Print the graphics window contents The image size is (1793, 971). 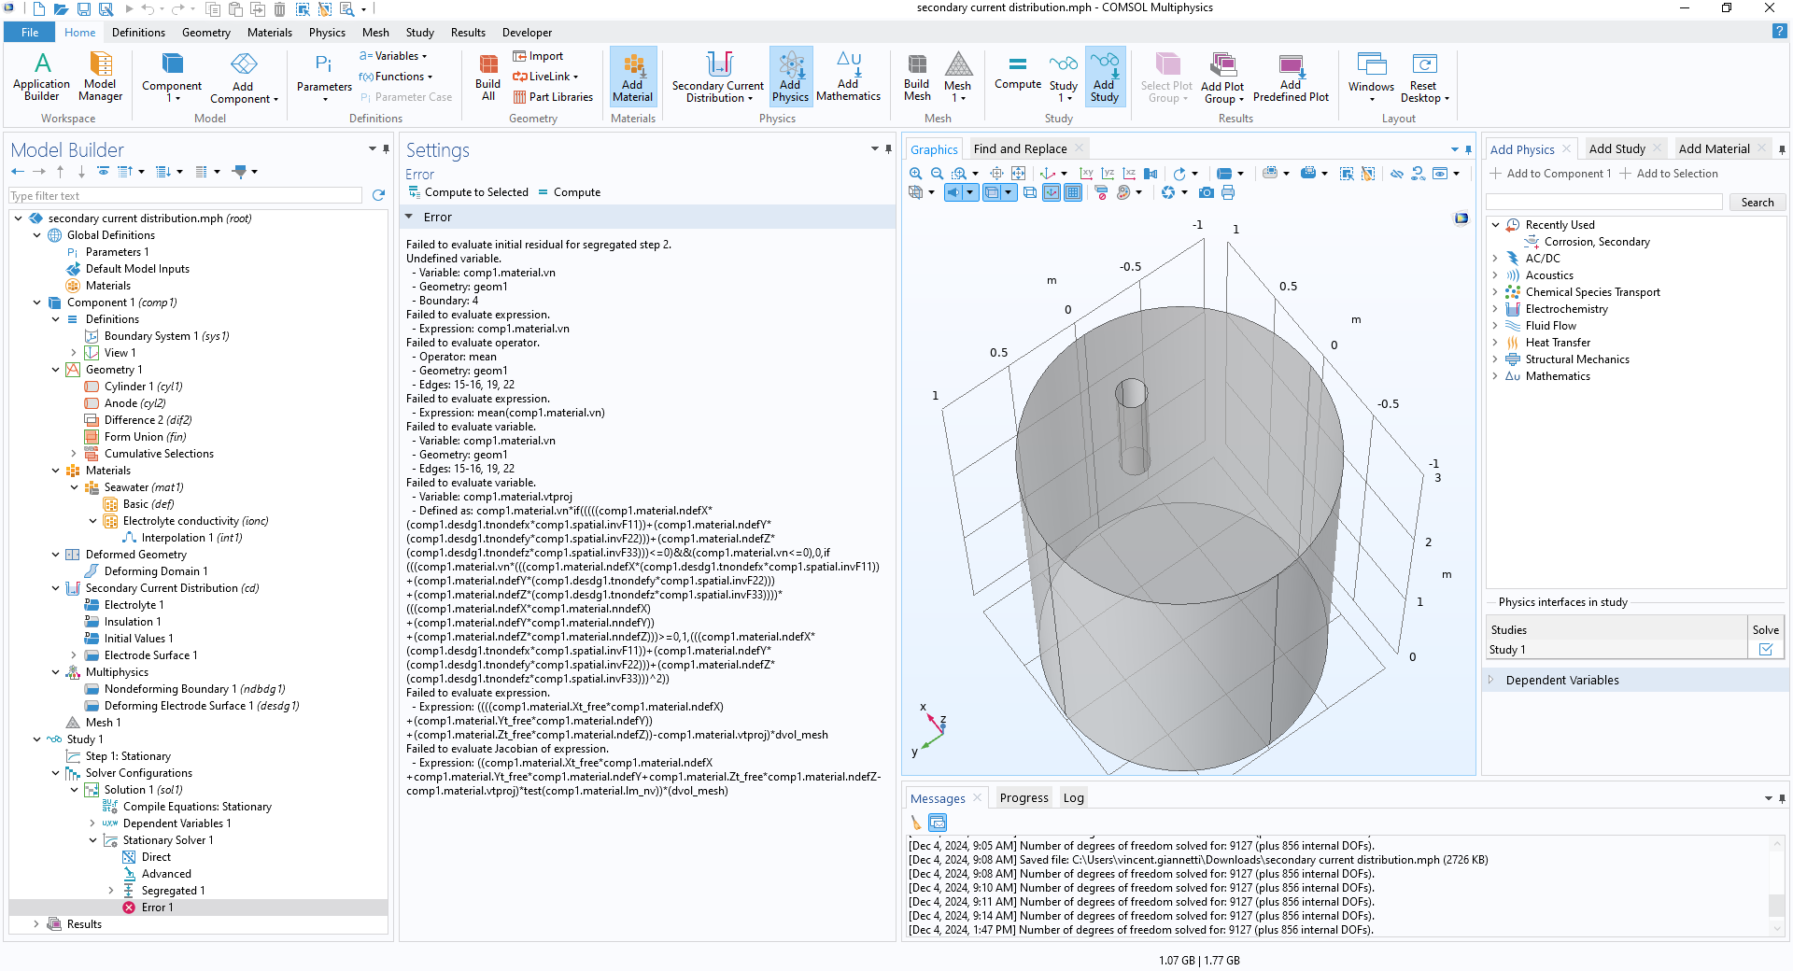pos(1227,192)
